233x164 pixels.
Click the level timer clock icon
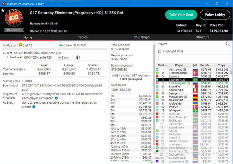coord(78,57)
